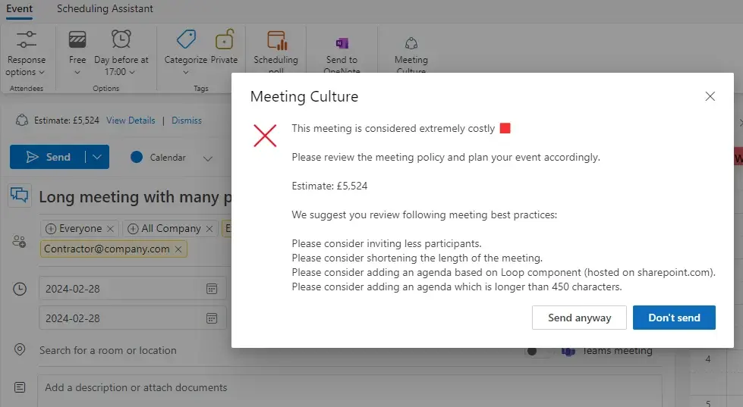Toggle the Teams meeting switch
Image resolution: width=743 pixels, height=407 pixels.
538,351
